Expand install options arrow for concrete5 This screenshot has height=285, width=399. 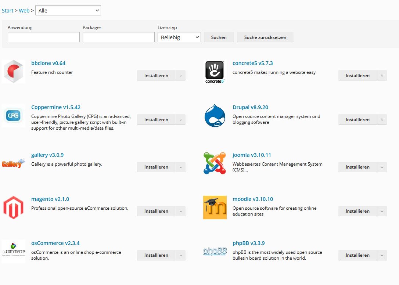tap(382, 76)
